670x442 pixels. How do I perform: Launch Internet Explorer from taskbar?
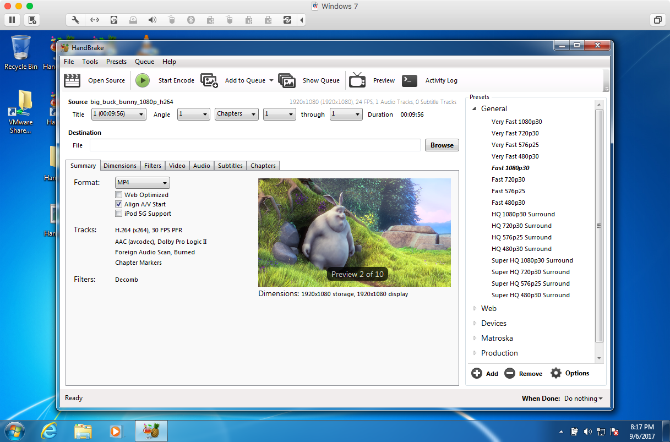[x=49, y=430]
